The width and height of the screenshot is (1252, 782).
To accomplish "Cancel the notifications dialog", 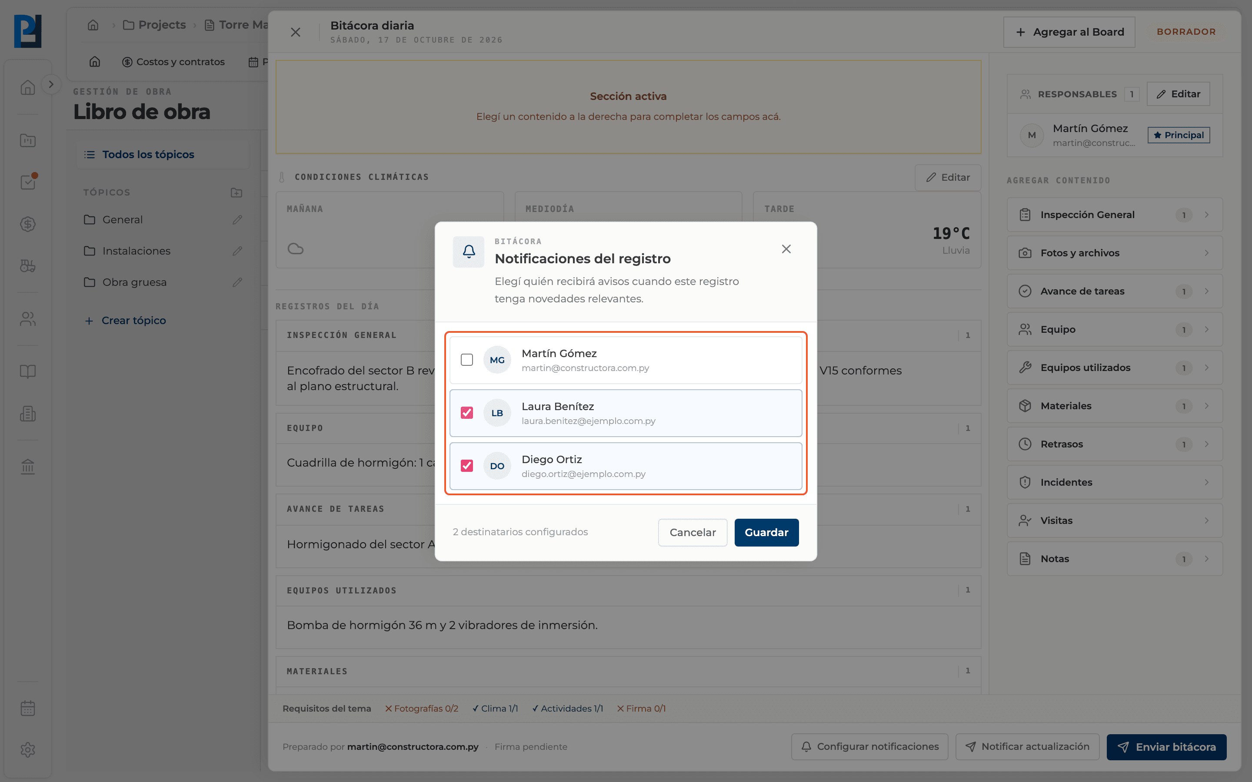I will pos(692,532).
